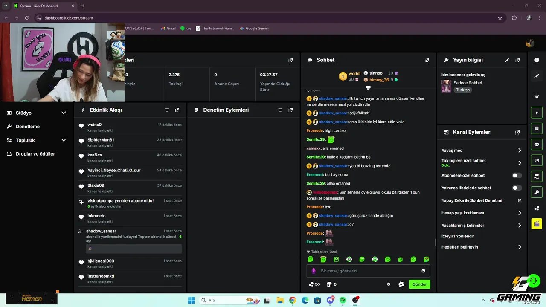Viewport: 546px width, 307px height.
Task: Open Windows Start menu
Action: (x=191, y=300)
